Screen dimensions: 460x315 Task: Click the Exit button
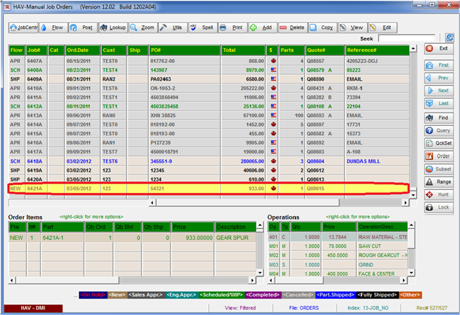(x=438, y=49)
